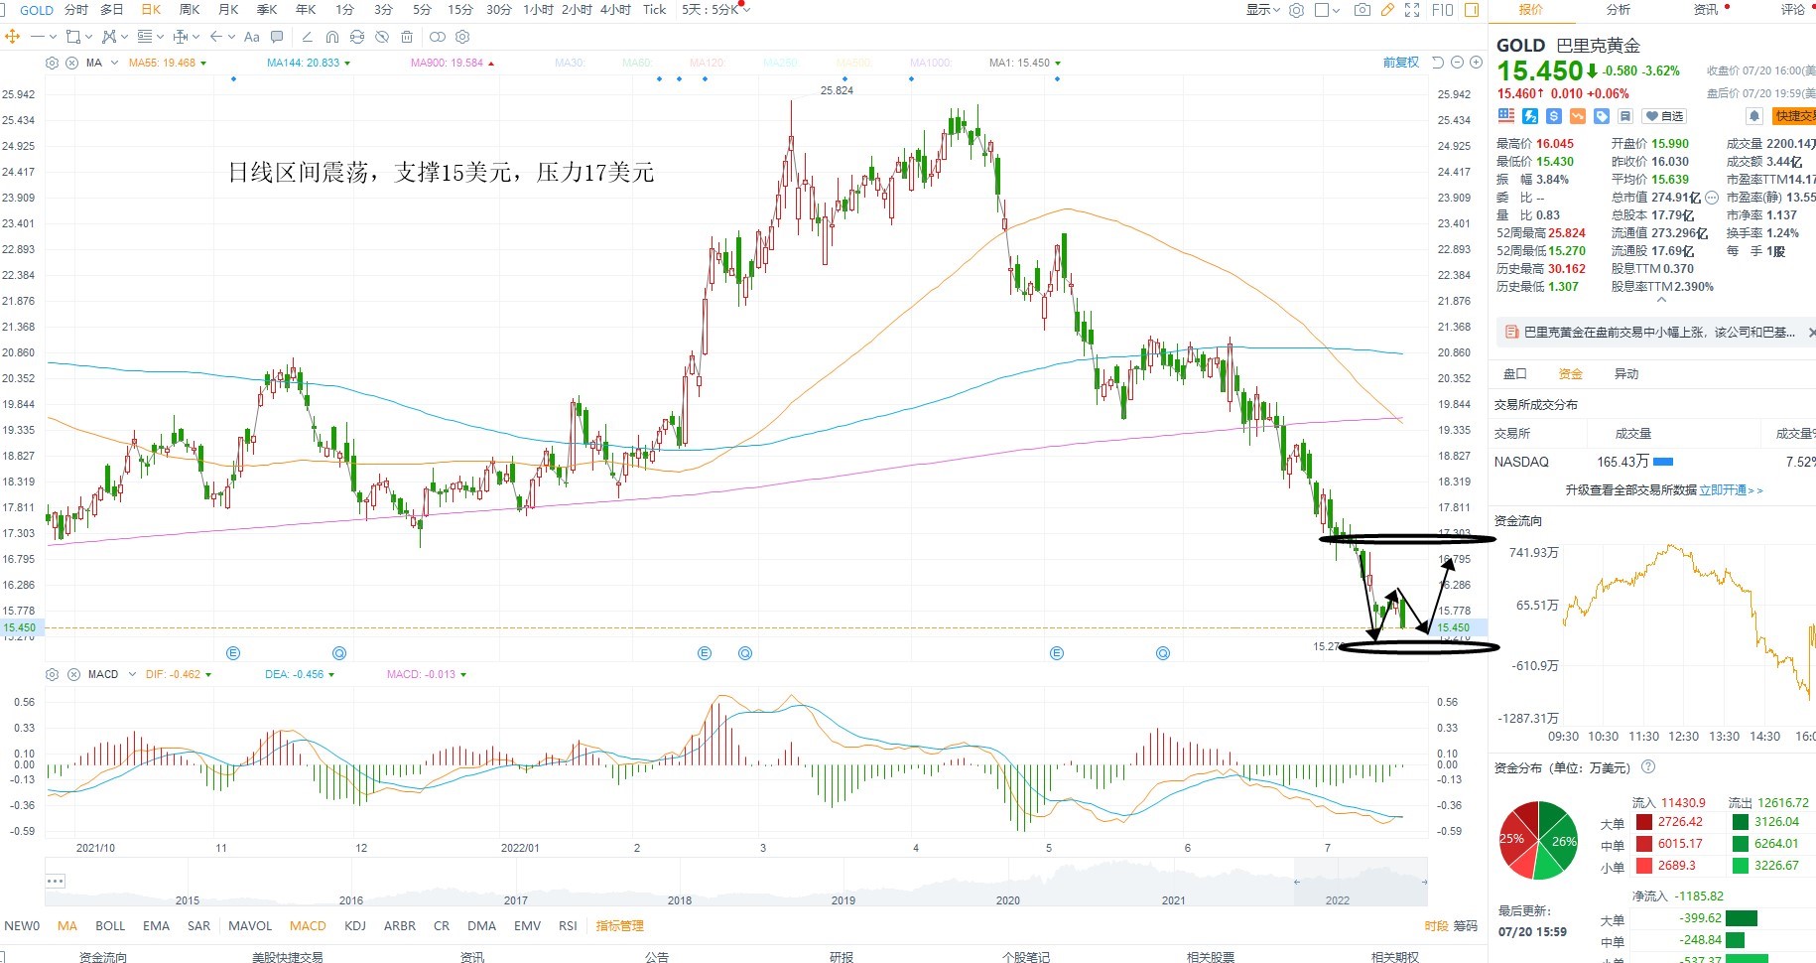Click the 快捷交易 orange button

tap(1794, 116)
